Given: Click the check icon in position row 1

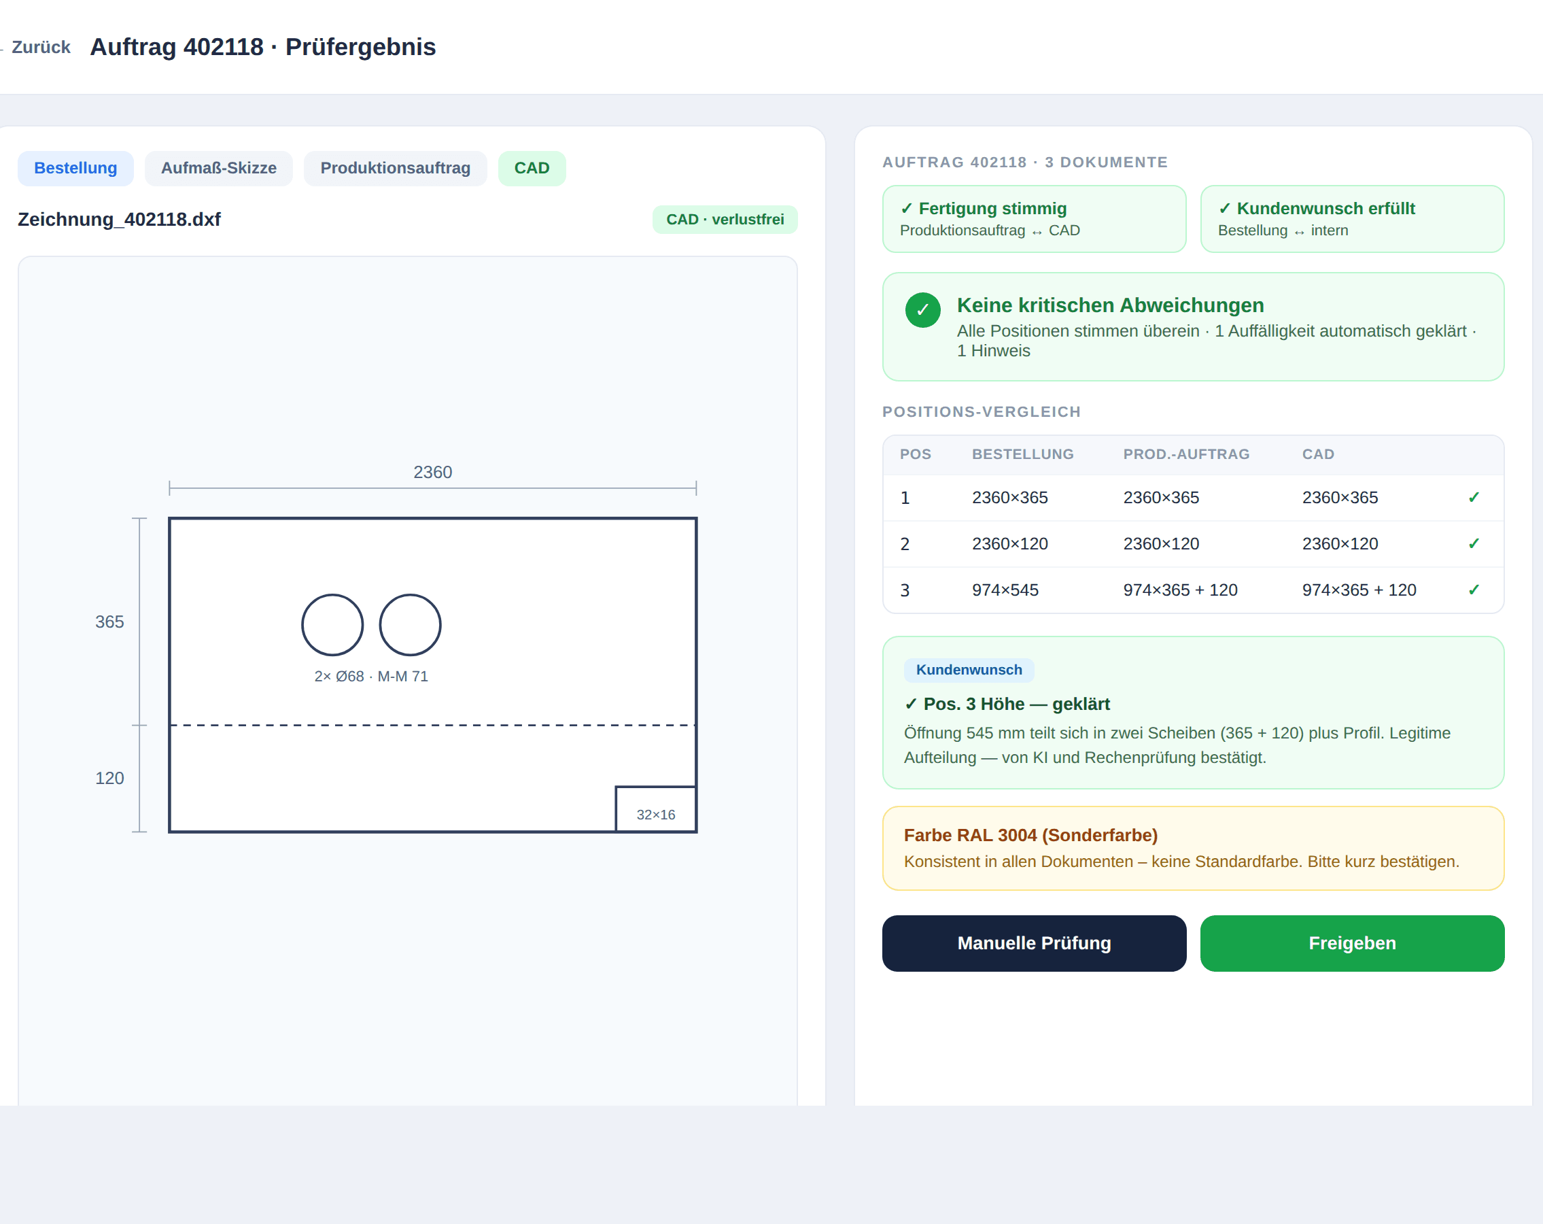Looking at the screenshot, I should pos(1474,498).
